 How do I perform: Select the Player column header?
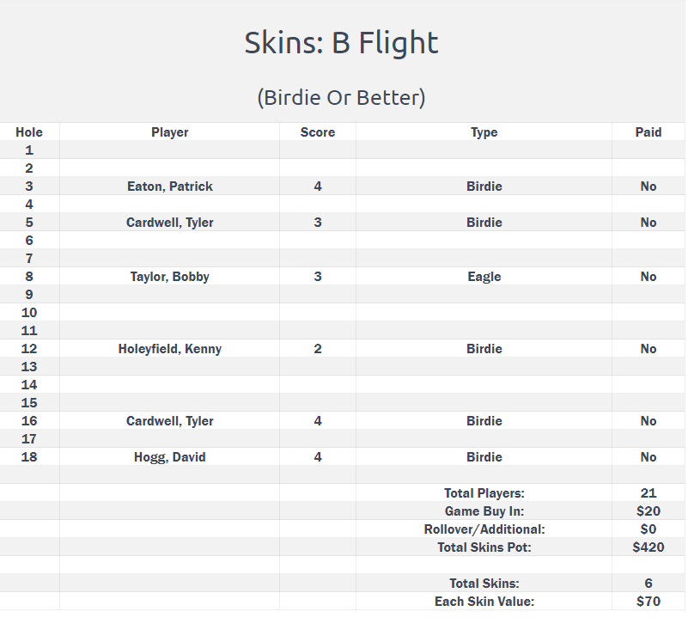169,132
